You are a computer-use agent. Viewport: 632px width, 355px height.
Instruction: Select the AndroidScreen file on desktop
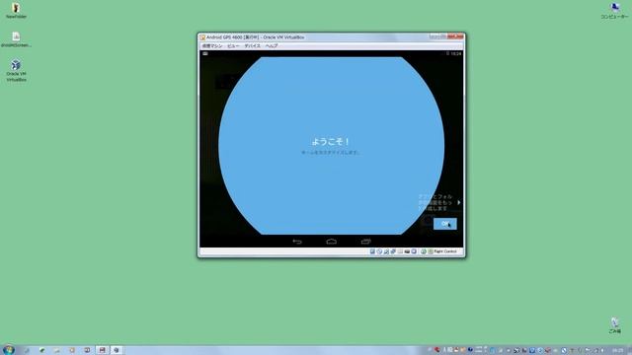pyautogui.click(x=16, y=39)
